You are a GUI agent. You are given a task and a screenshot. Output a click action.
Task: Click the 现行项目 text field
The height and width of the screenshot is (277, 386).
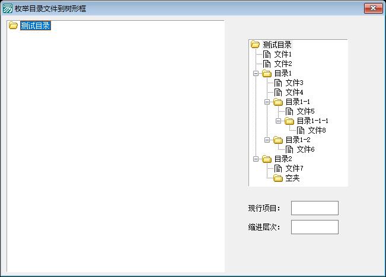point(314,208)
